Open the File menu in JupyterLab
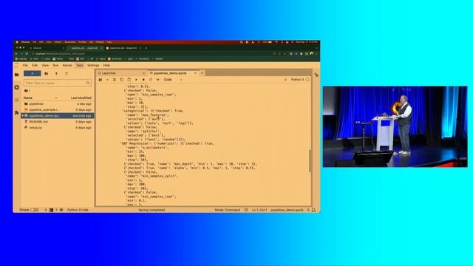 click(x=25, y=65)
